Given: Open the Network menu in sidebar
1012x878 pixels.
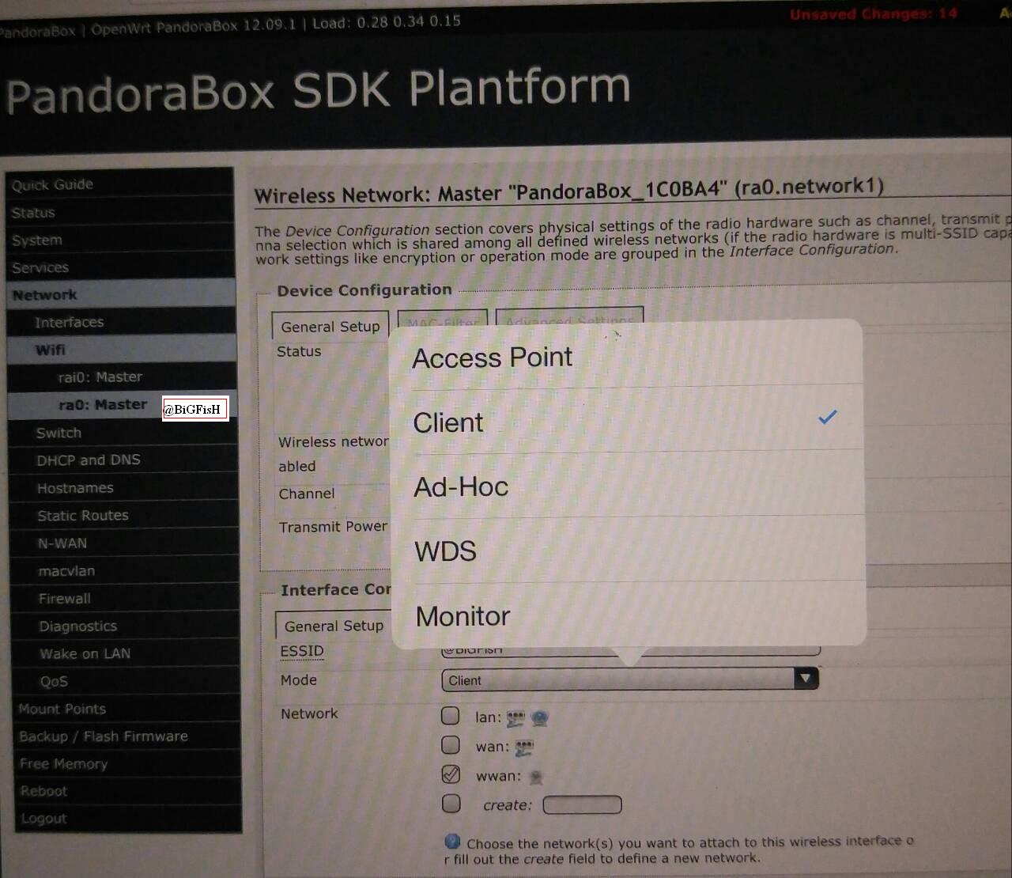Looking at the screenshot, I should 121,294.
